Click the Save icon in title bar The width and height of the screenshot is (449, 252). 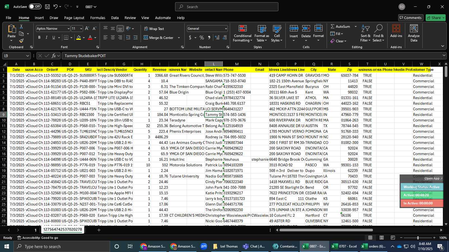click(x=47, y=7)
